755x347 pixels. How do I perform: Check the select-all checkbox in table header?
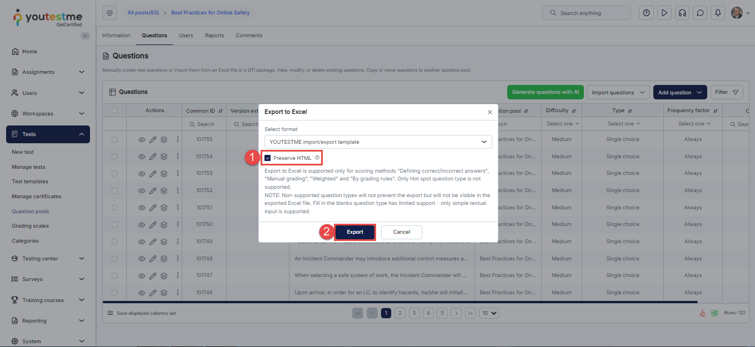pos(114,110)
